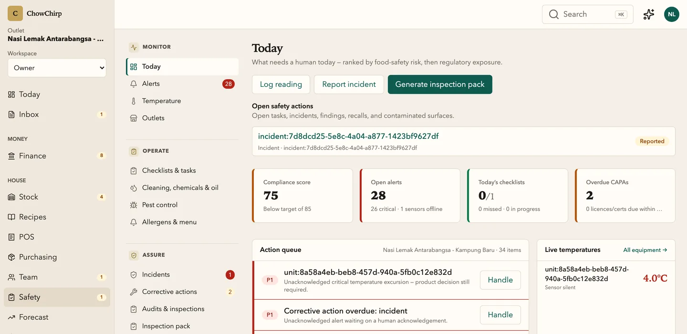Open the Compliance score card
This screenshot has height=334, width=687.
[x=302, y=196]
